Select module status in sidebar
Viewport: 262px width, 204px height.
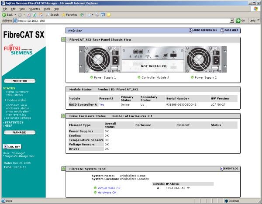17,100
